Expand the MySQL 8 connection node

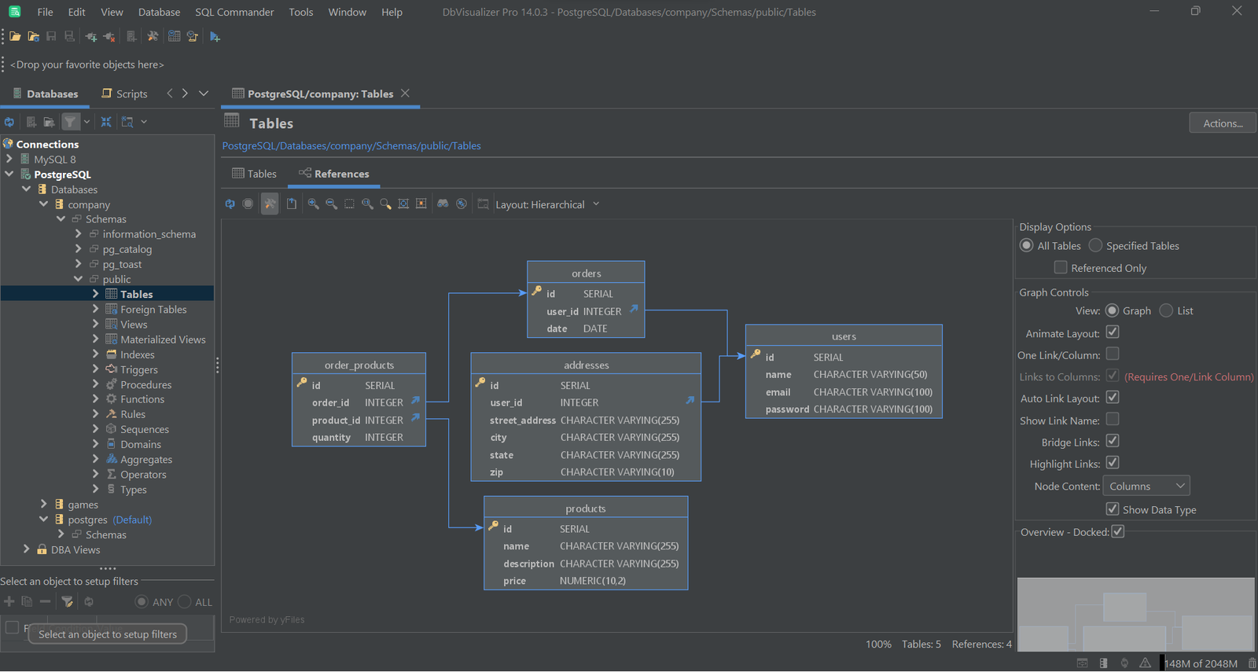[x=9, y=159]
